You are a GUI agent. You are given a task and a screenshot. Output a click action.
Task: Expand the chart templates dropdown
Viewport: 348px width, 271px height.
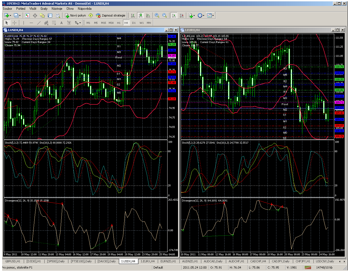click(x=213, y=16)
